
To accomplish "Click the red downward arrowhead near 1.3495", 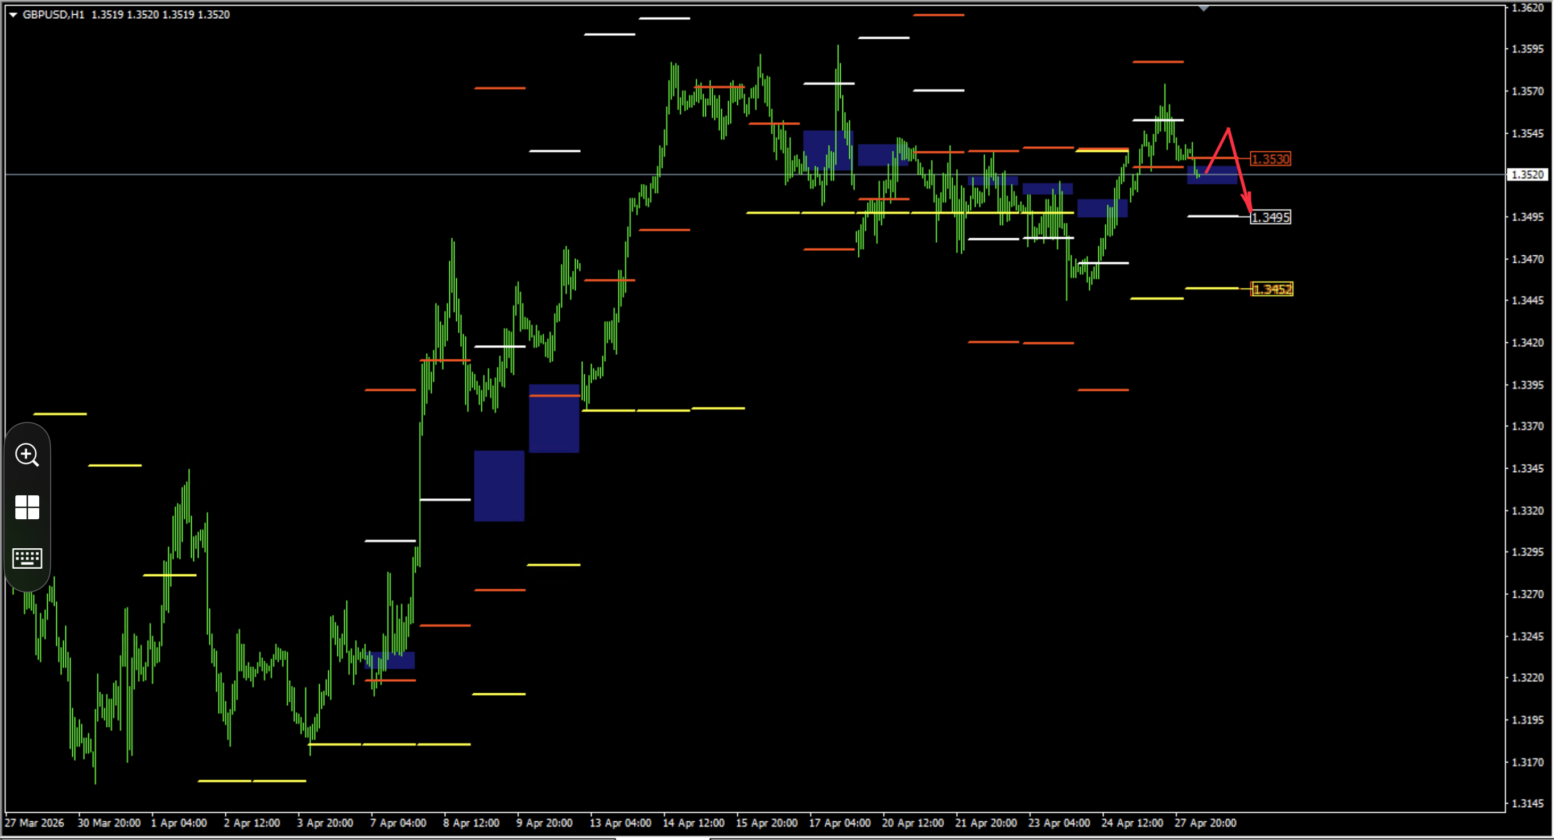I will pyautogui.click(x=1247, y=203).
